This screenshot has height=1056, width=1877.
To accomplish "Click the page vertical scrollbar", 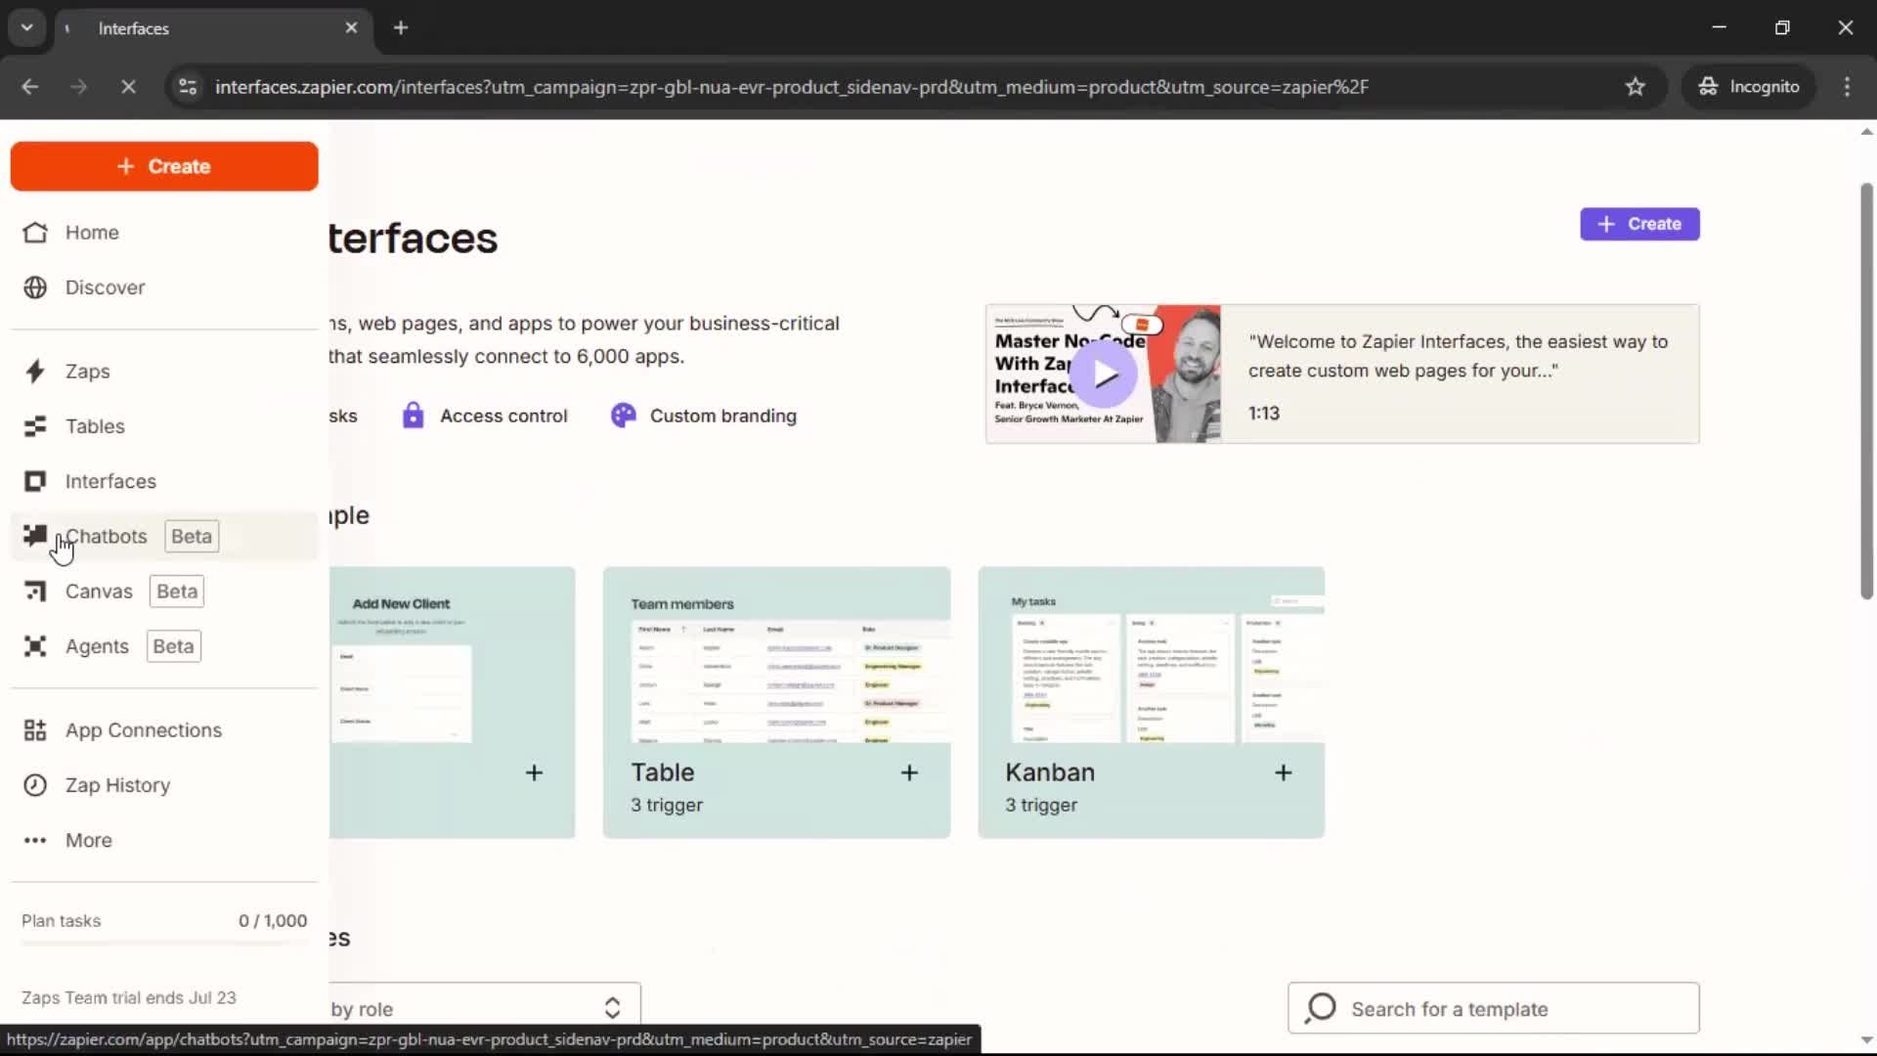I will coord(1866,391).
